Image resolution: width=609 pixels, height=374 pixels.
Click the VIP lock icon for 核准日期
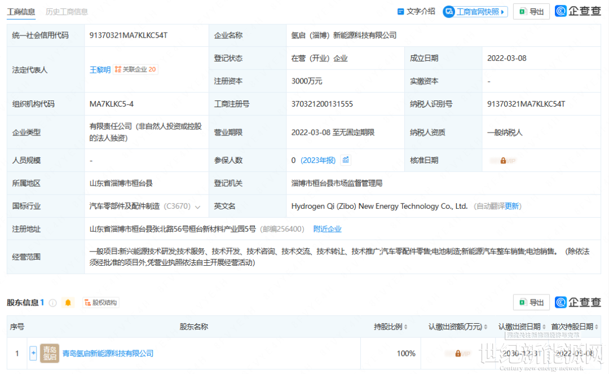point(503,160)
